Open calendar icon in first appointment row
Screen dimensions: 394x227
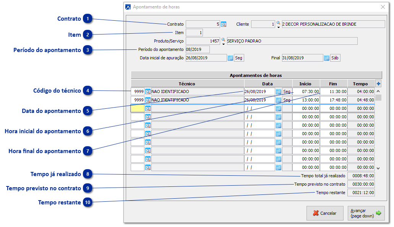coord(279,91)
